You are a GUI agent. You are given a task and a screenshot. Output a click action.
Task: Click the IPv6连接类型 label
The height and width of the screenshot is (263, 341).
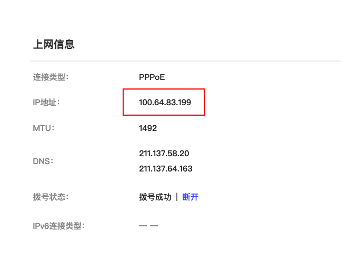pos(58,226)
